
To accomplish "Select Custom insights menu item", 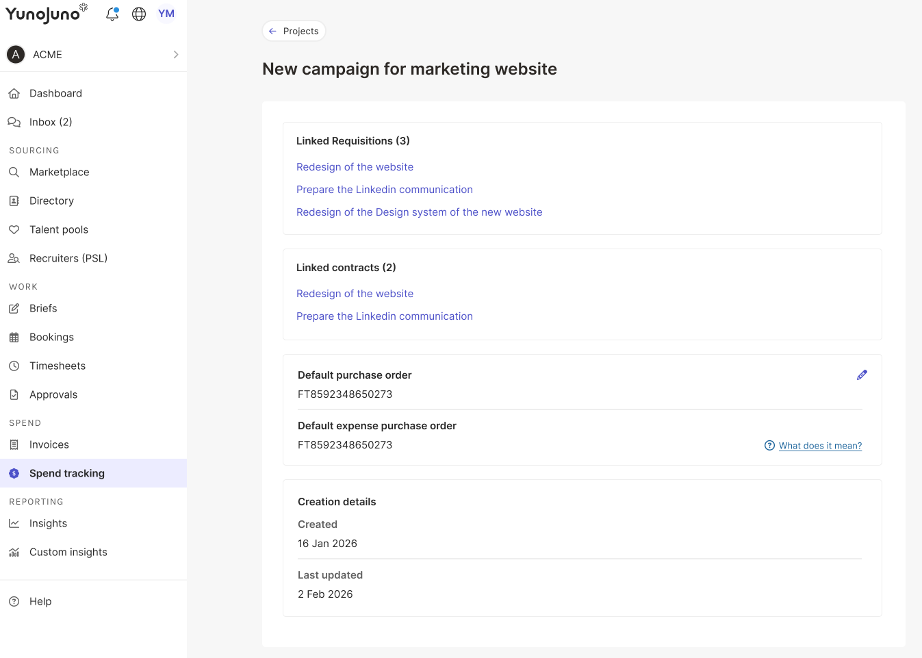I will (68, 553).
